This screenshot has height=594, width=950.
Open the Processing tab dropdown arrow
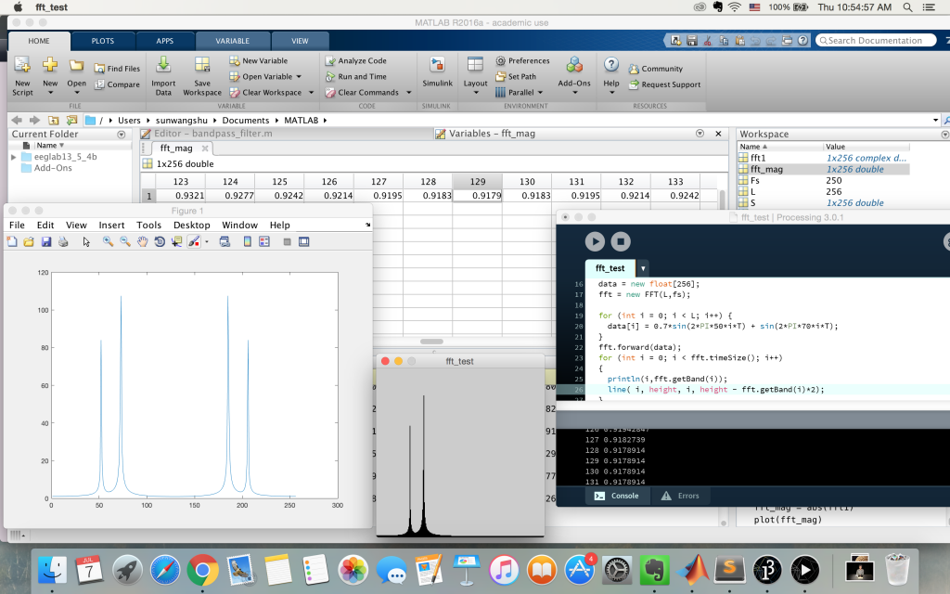[x=643, y=268]
